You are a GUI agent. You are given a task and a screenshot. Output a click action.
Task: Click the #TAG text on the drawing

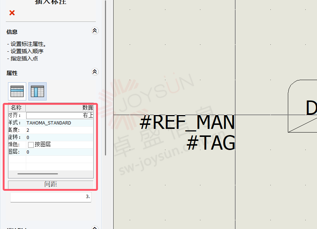(211, 143)
